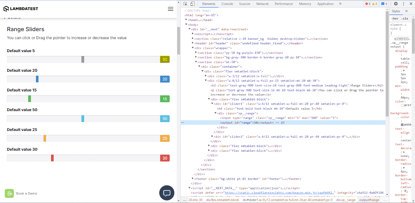Click the Range Sliders heading
Viewport: 415px width, 203px height.
coord(26,29)
